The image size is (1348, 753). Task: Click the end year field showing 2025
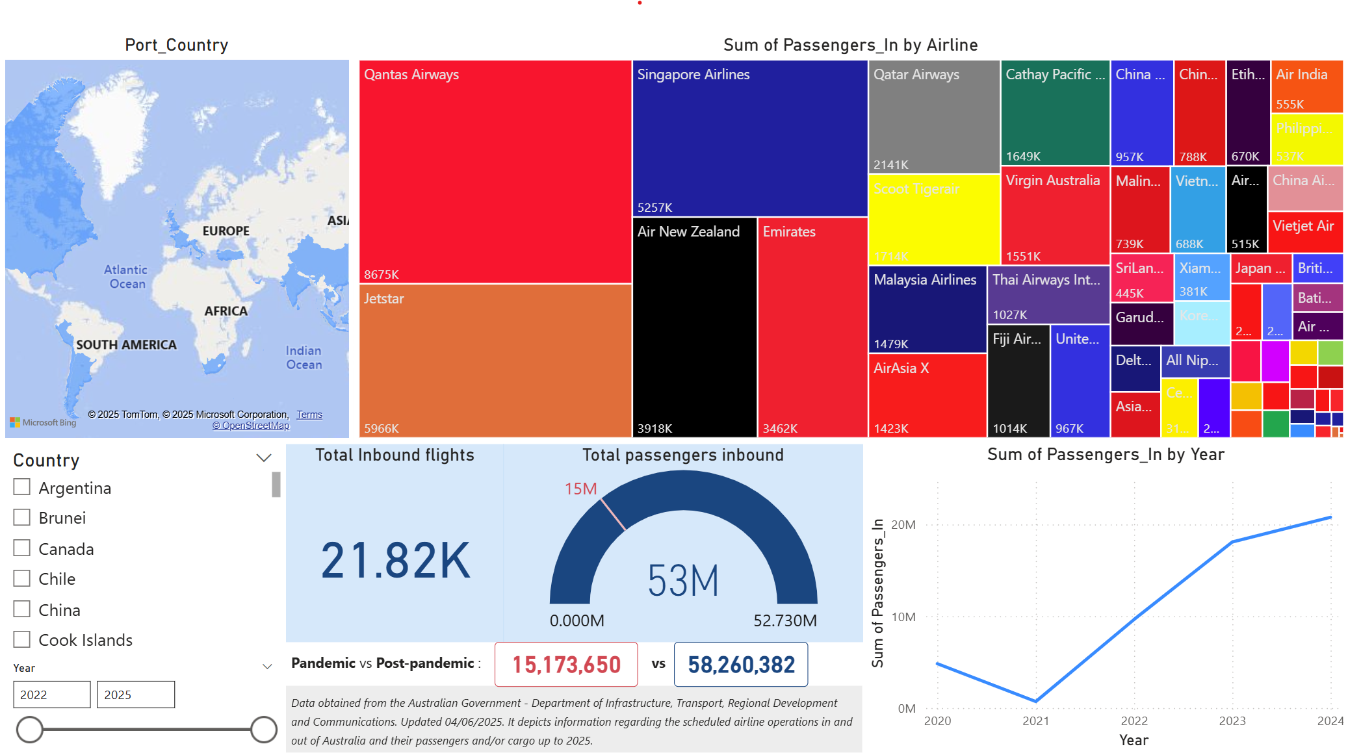[135, 695]
